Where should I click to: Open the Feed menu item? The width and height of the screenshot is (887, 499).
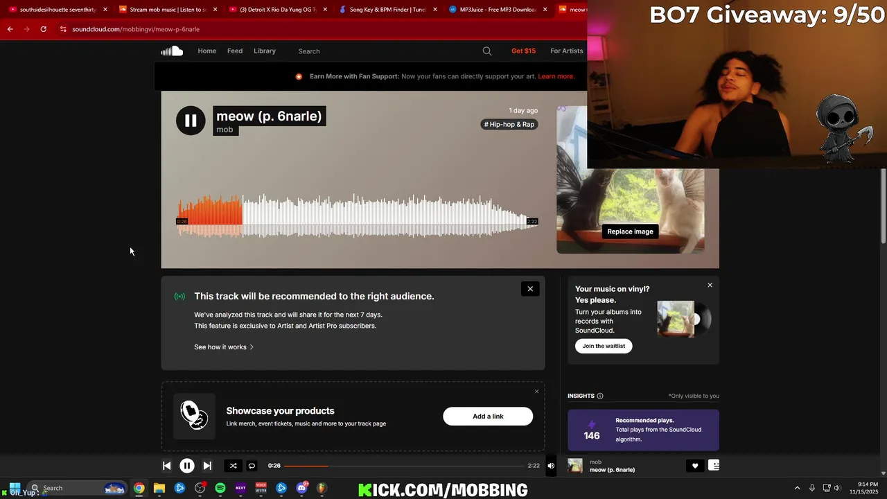235,51
